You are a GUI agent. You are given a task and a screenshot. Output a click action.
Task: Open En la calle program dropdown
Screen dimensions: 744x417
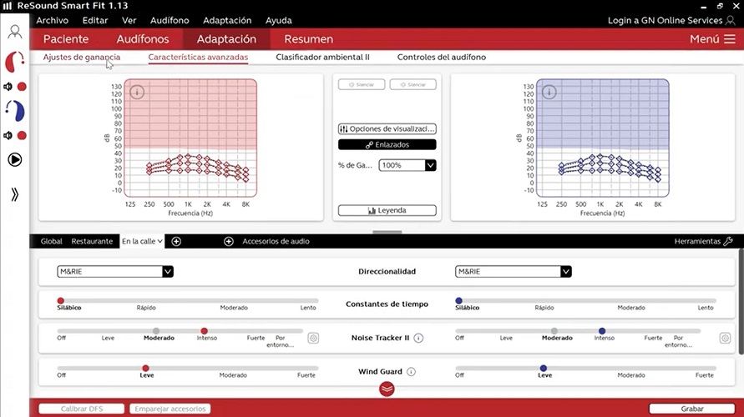(142, 241)
